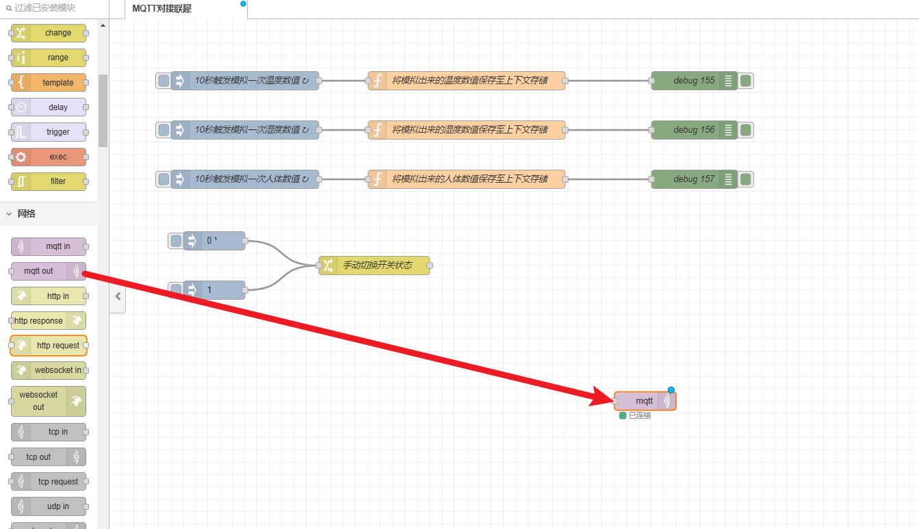
Task: Select the tcp request palette node
Action: (49, 482)
